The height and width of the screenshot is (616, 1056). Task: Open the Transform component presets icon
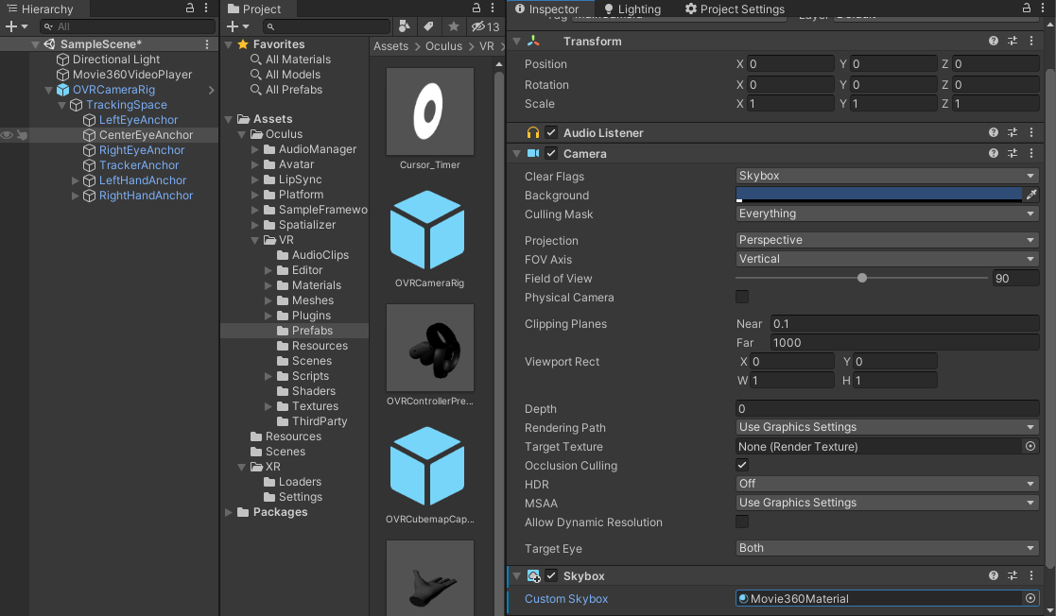pyautogui.click(x=1013, y=42)
